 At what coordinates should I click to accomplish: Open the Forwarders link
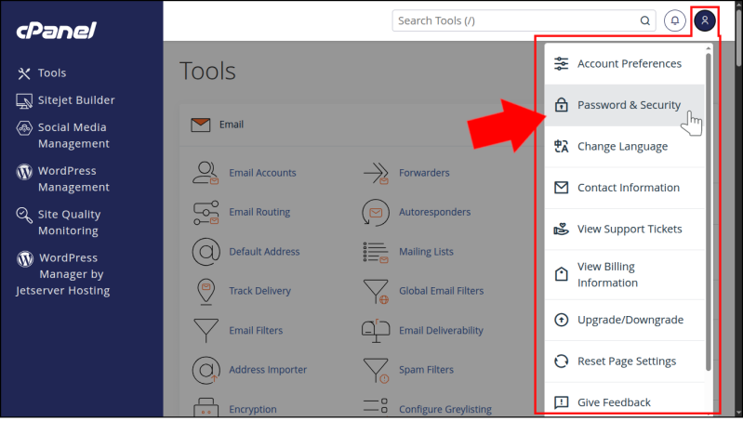424,173
